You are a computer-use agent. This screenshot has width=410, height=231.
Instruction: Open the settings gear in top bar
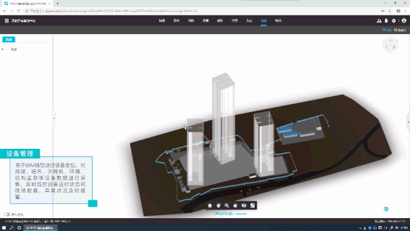coord(394,21)
